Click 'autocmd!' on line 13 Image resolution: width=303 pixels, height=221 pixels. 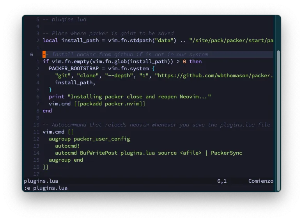coord(67,146)
